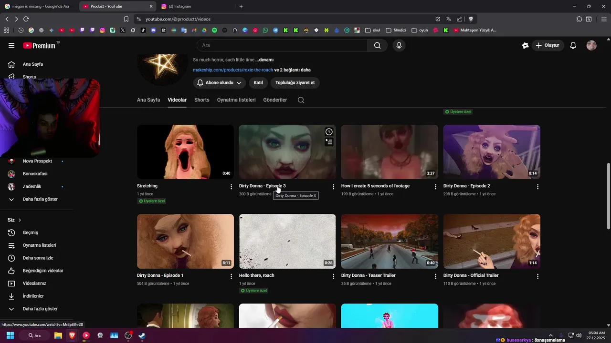
Task: Open the notifications bell
Action: pyautogui.click(x=573, y=45)
